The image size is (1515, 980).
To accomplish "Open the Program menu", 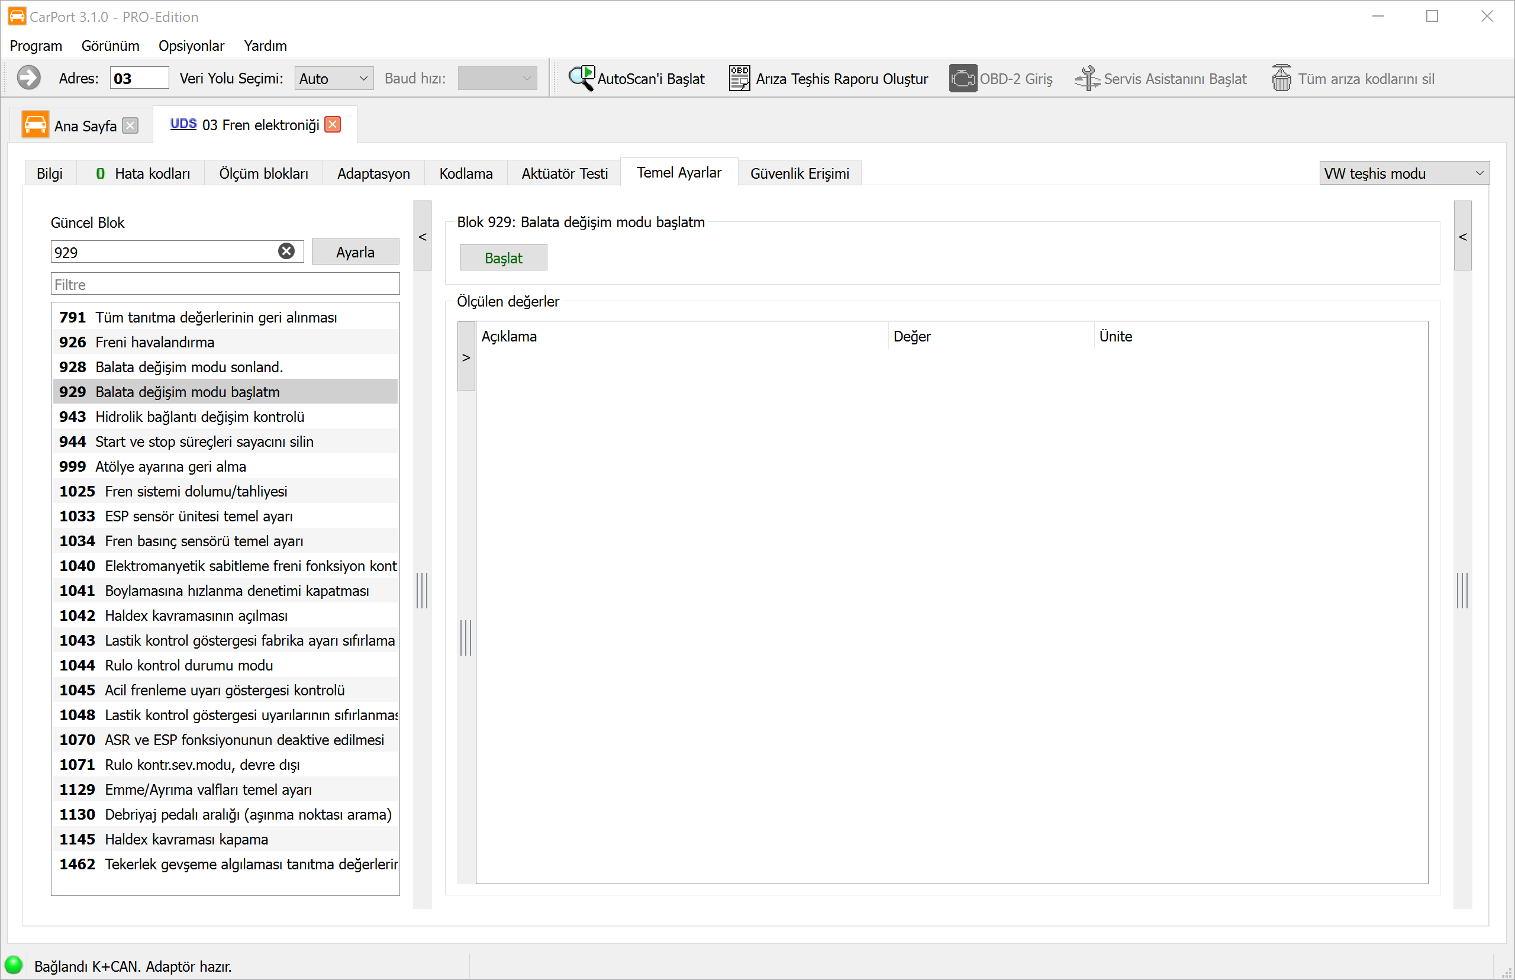I will [x=36, y=46].
